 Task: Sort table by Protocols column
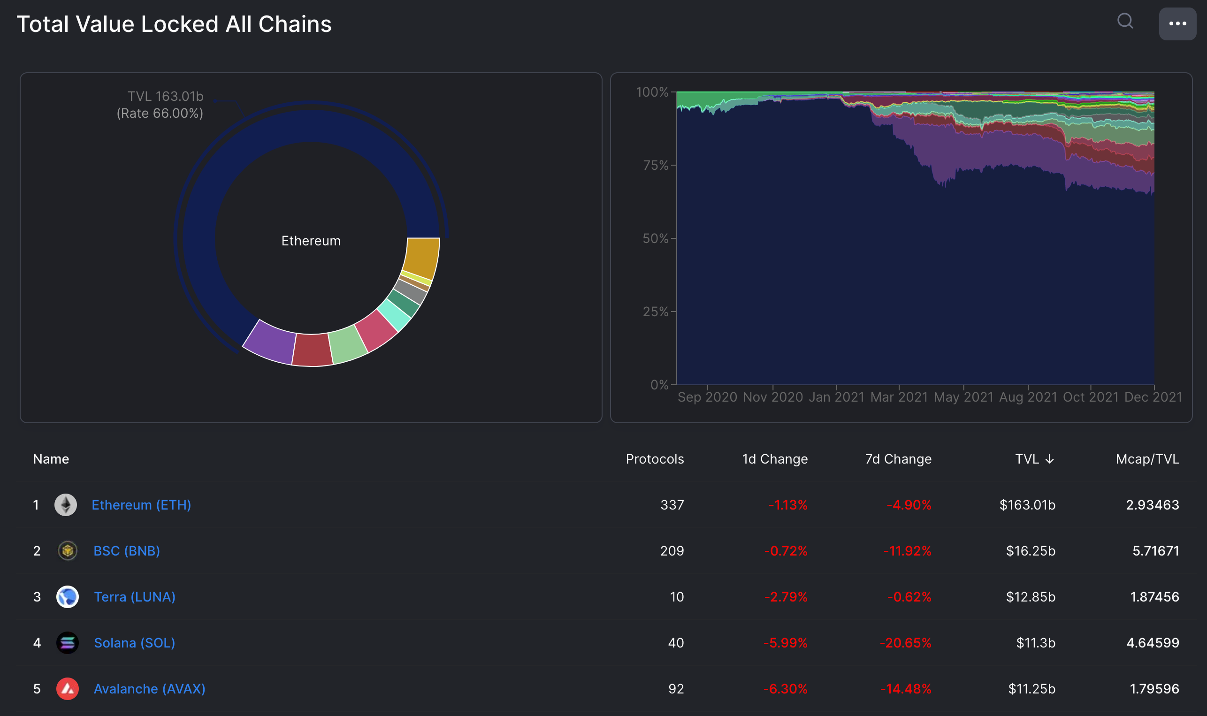pyautogui.click(x=655, y=459)
